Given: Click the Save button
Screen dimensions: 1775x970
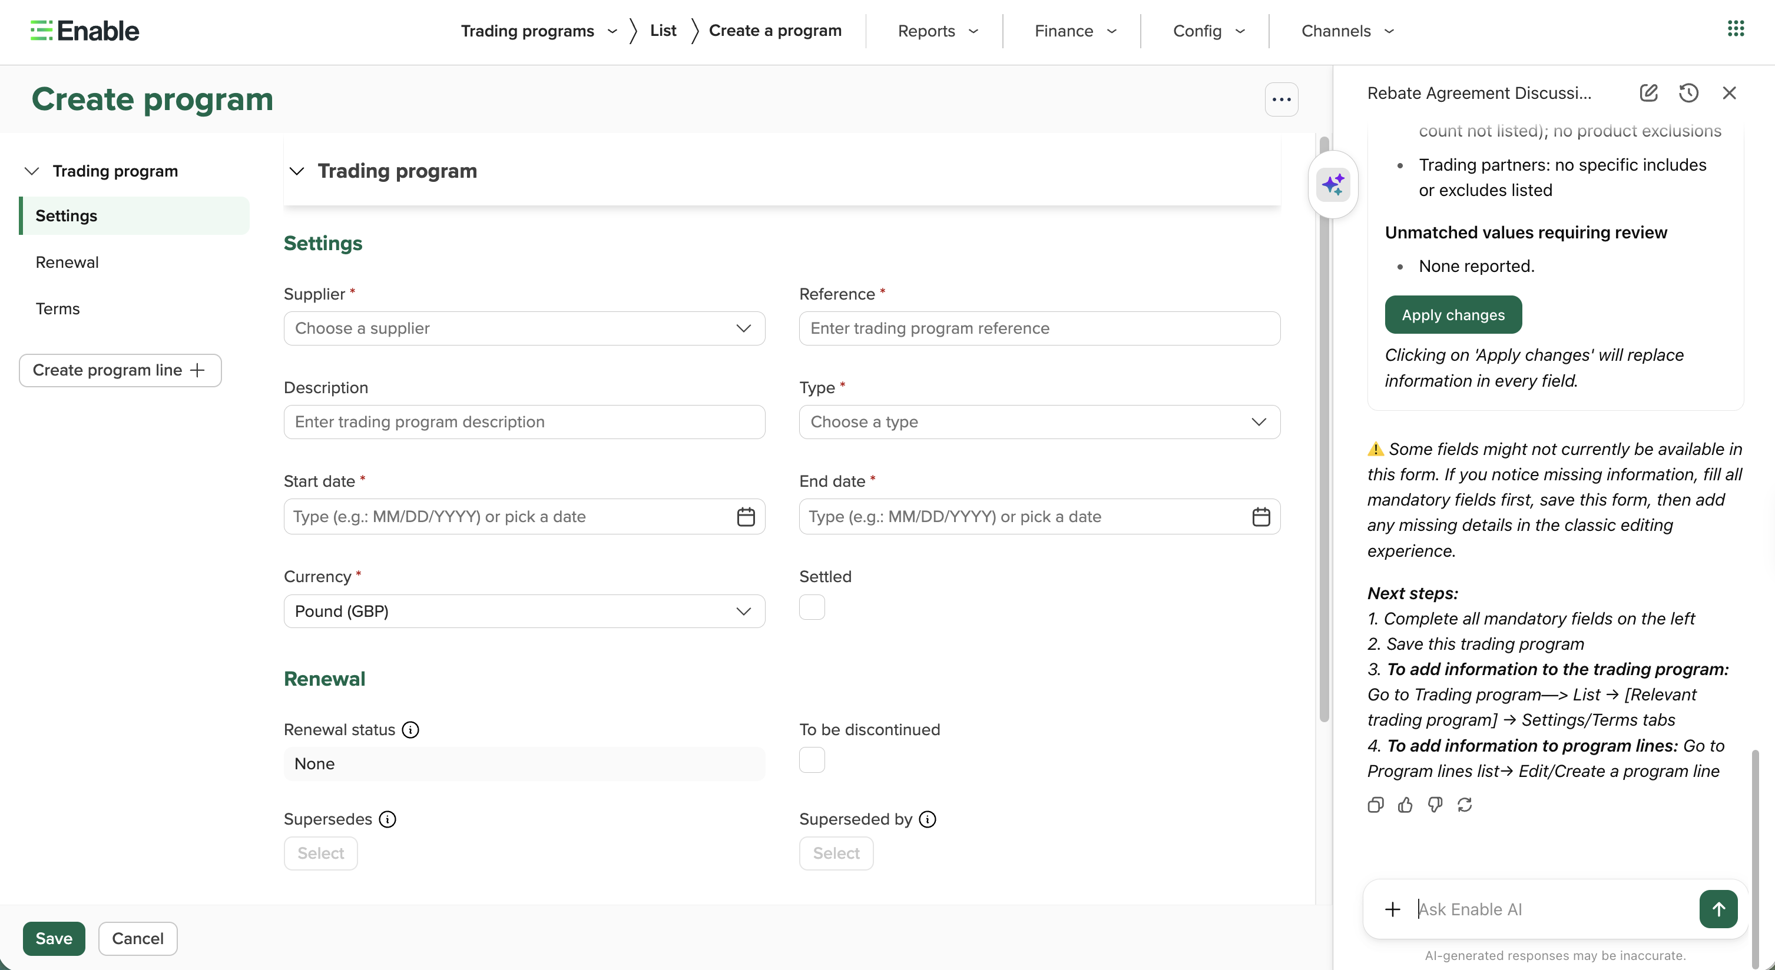Looking at the screenshot, I should [x=54, y=938].
